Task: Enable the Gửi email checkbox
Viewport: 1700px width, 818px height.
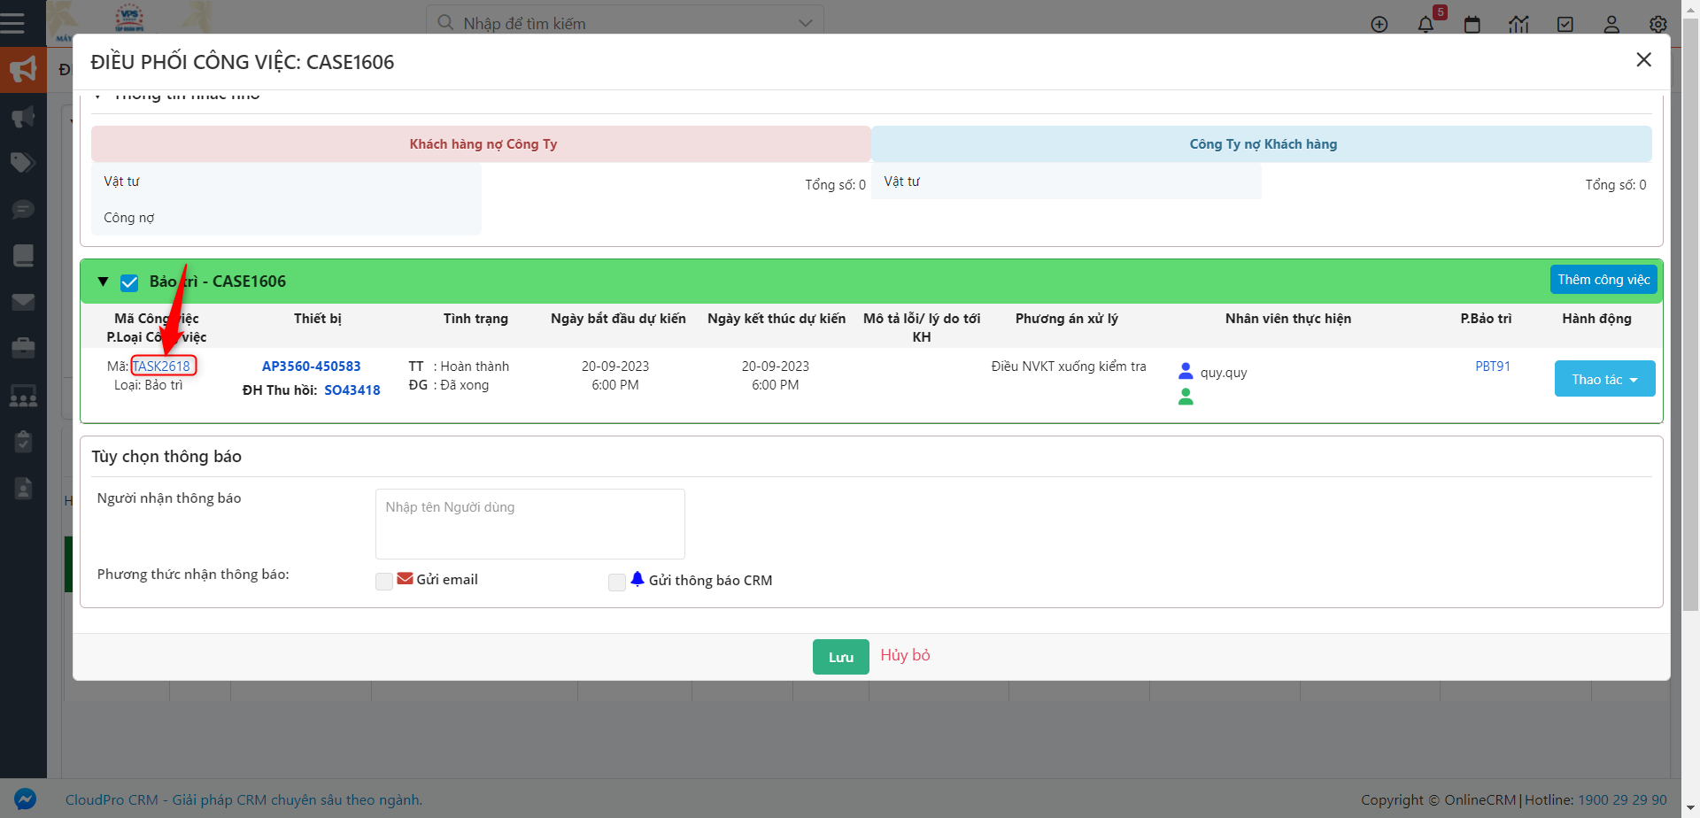Action: coord(384,582)
